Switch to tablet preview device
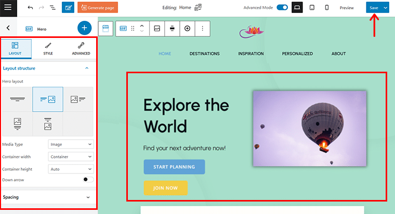The width and height of the screenshot is (395, 214). [312, 8]
